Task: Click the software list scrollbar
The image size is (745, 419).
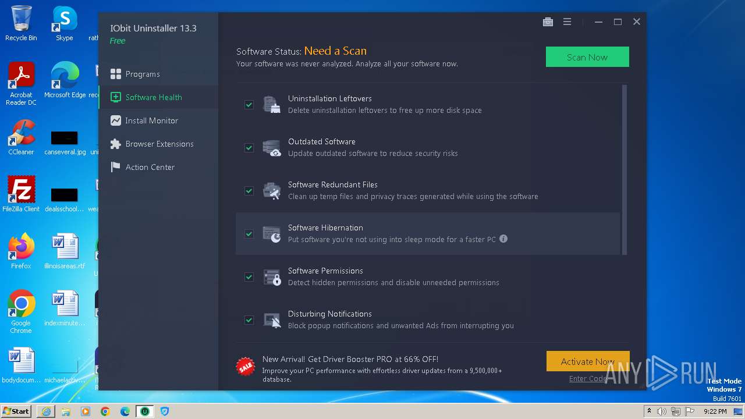Action: 625,170
